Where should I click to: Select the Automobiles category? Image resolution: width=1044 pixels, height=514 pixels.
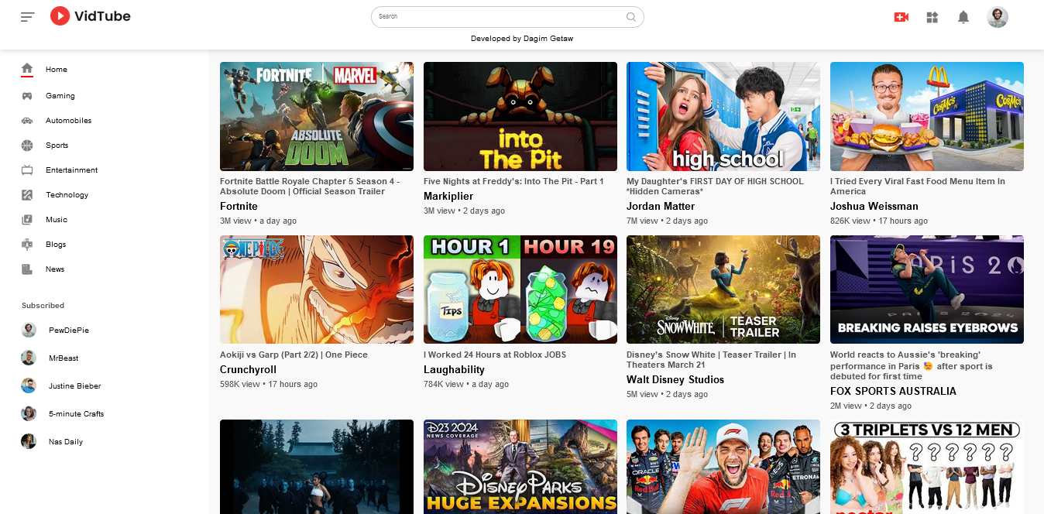pyautogui.click(x=69, y=121)
